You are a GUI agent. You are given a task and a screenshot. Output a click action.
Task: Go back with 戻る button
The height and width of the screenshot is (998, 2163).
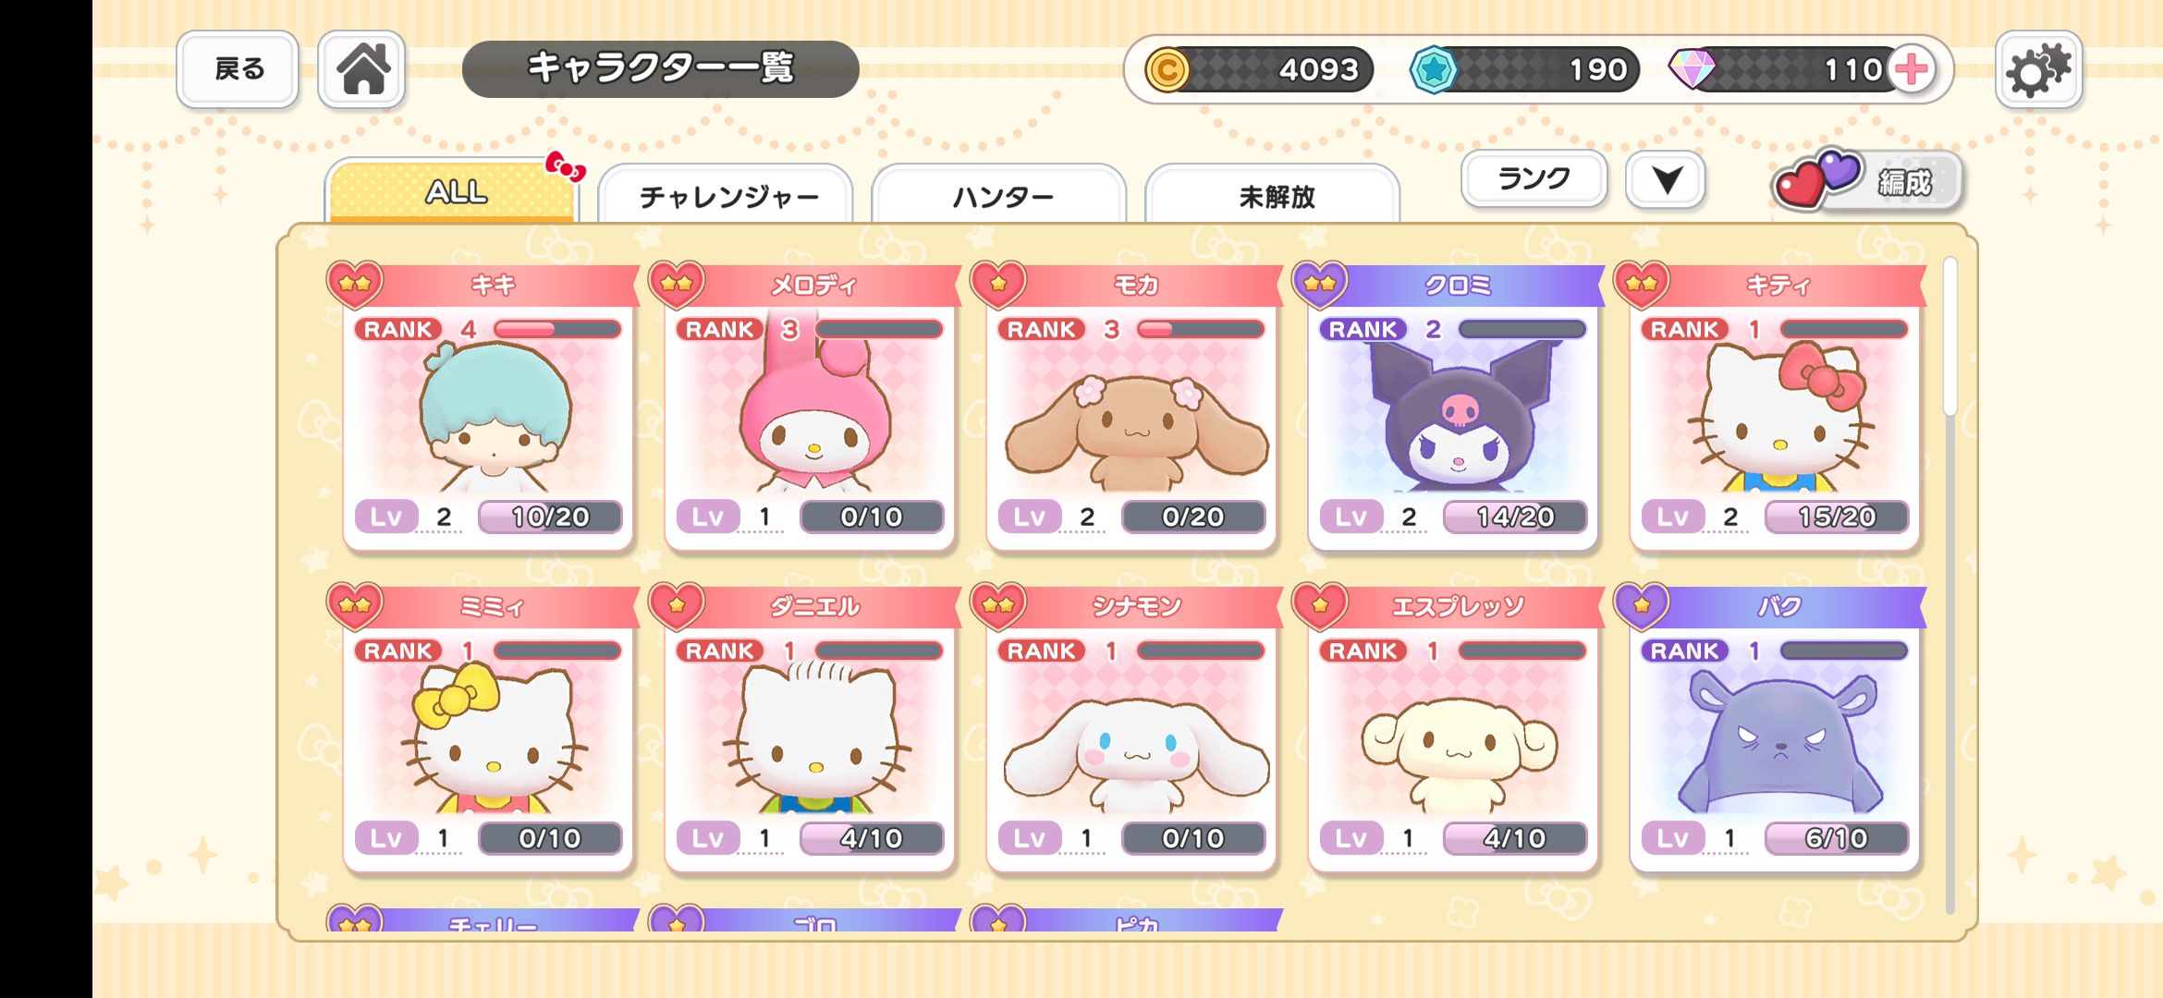pyautogui.click(x=238, y=69)
